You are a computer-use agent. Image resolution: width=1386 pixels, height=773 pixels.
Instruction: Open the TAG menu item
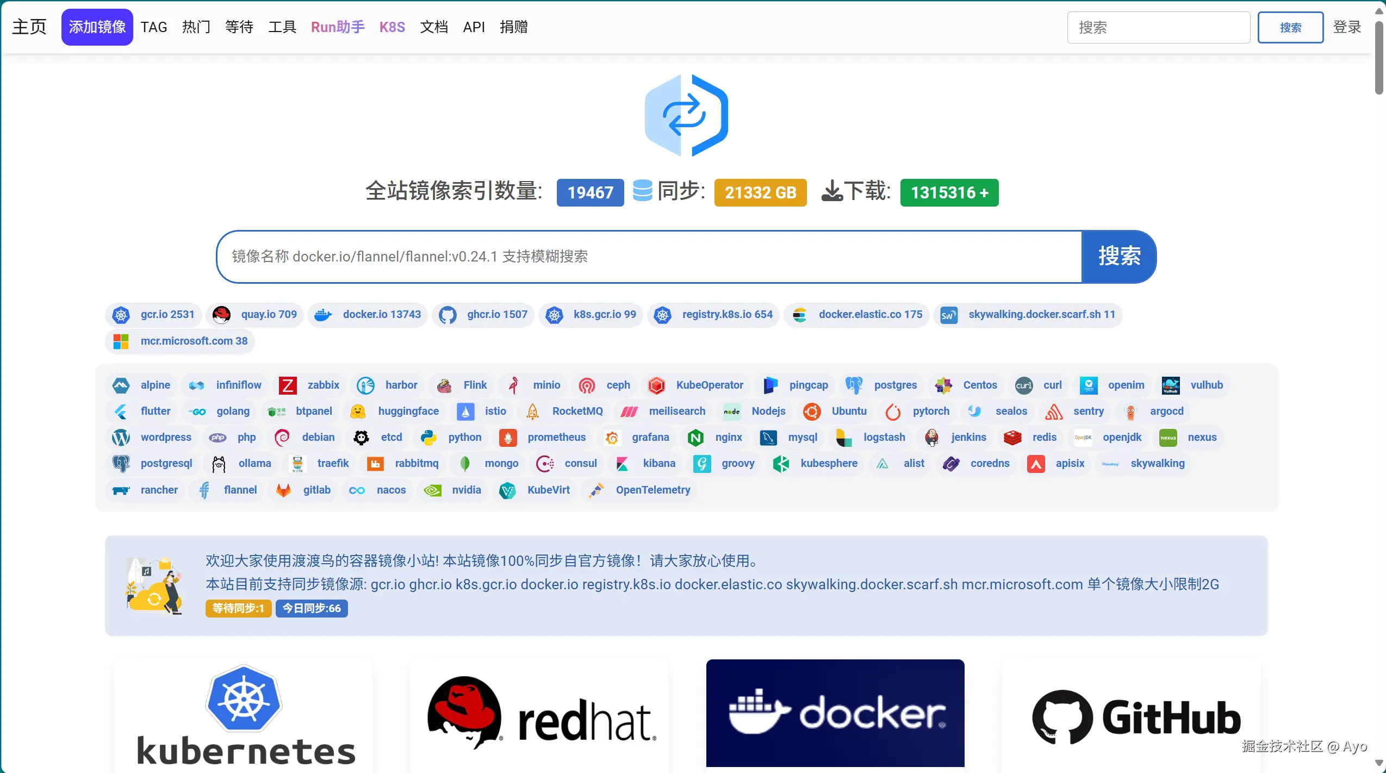tap(154, 27)
